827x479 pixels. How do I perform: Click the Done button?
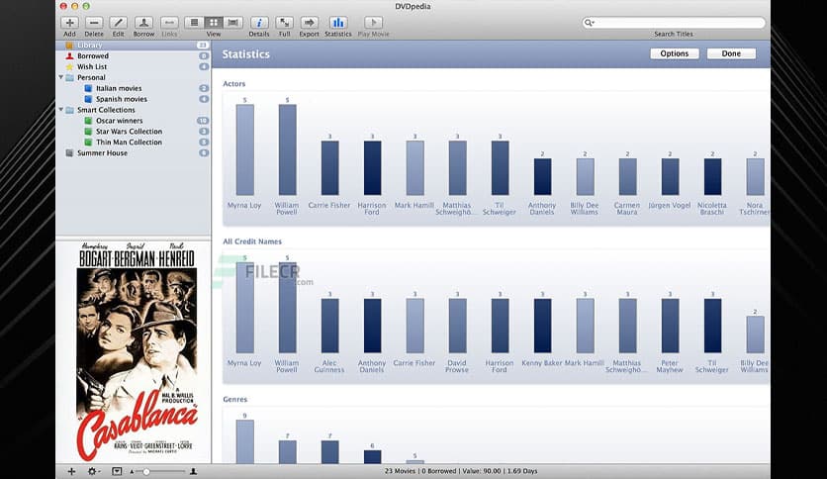point(731,53)
